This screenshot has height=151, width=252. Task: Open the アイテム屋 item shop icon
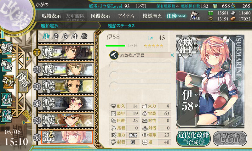(194, 16)
